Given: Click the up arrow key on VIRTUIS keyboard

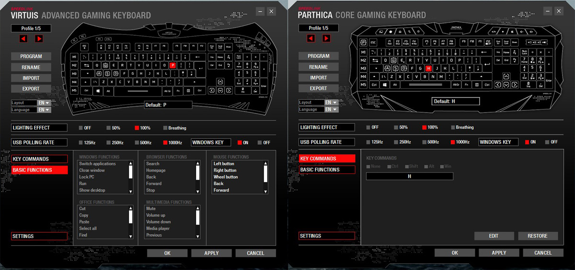Looking at the screenshot, I should point(220,82).
